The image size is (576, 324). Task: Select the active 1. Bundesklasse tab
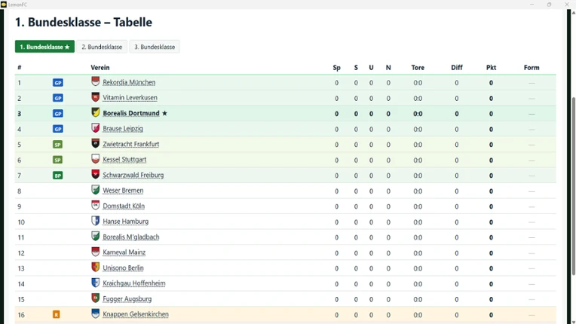44,47
